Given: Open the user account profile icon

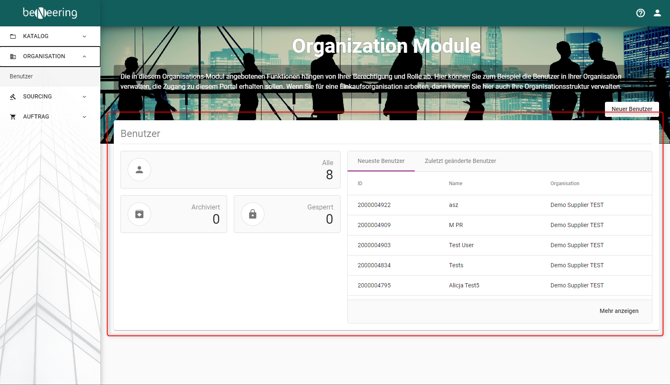Looking at the screenshot, I should pyautogui.click(x=657, y=13).
